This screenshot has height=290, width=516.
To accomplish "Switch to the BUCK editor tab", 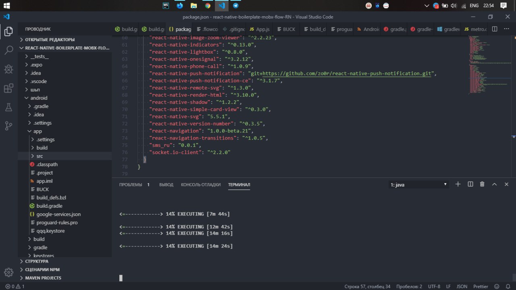I will click(x=286, y=29).
